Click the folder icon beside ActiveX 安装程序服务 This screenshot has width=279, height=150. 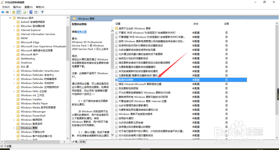click(x=18, y=22)
